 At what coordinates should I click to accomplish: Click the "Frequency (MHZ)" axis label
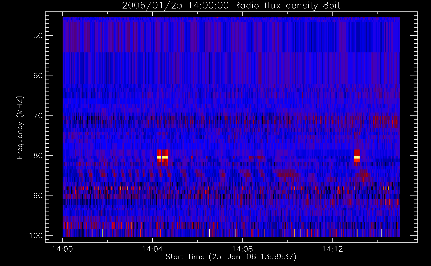tap(20, 128)
